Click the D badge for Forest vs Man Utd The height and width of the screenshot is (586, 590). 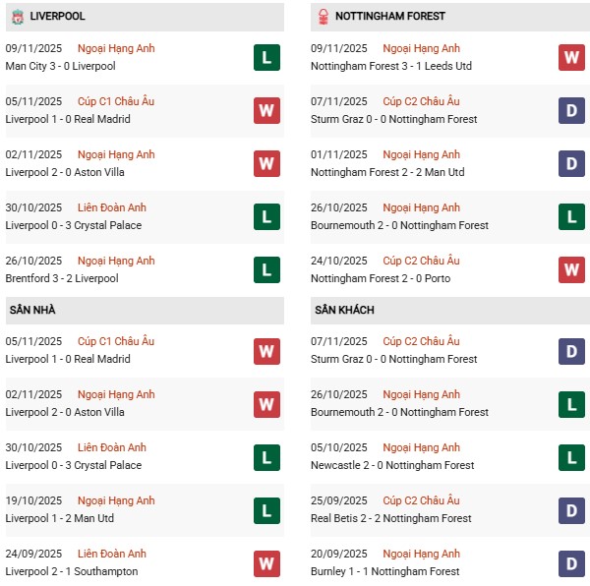pos(572,164)
